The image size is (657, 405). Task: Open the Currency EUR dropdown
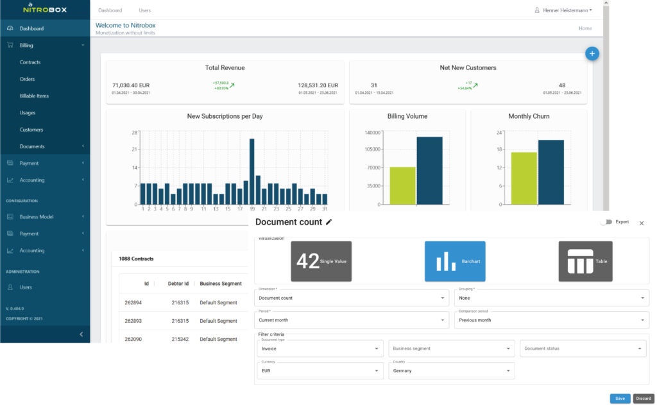click(320, 370)
